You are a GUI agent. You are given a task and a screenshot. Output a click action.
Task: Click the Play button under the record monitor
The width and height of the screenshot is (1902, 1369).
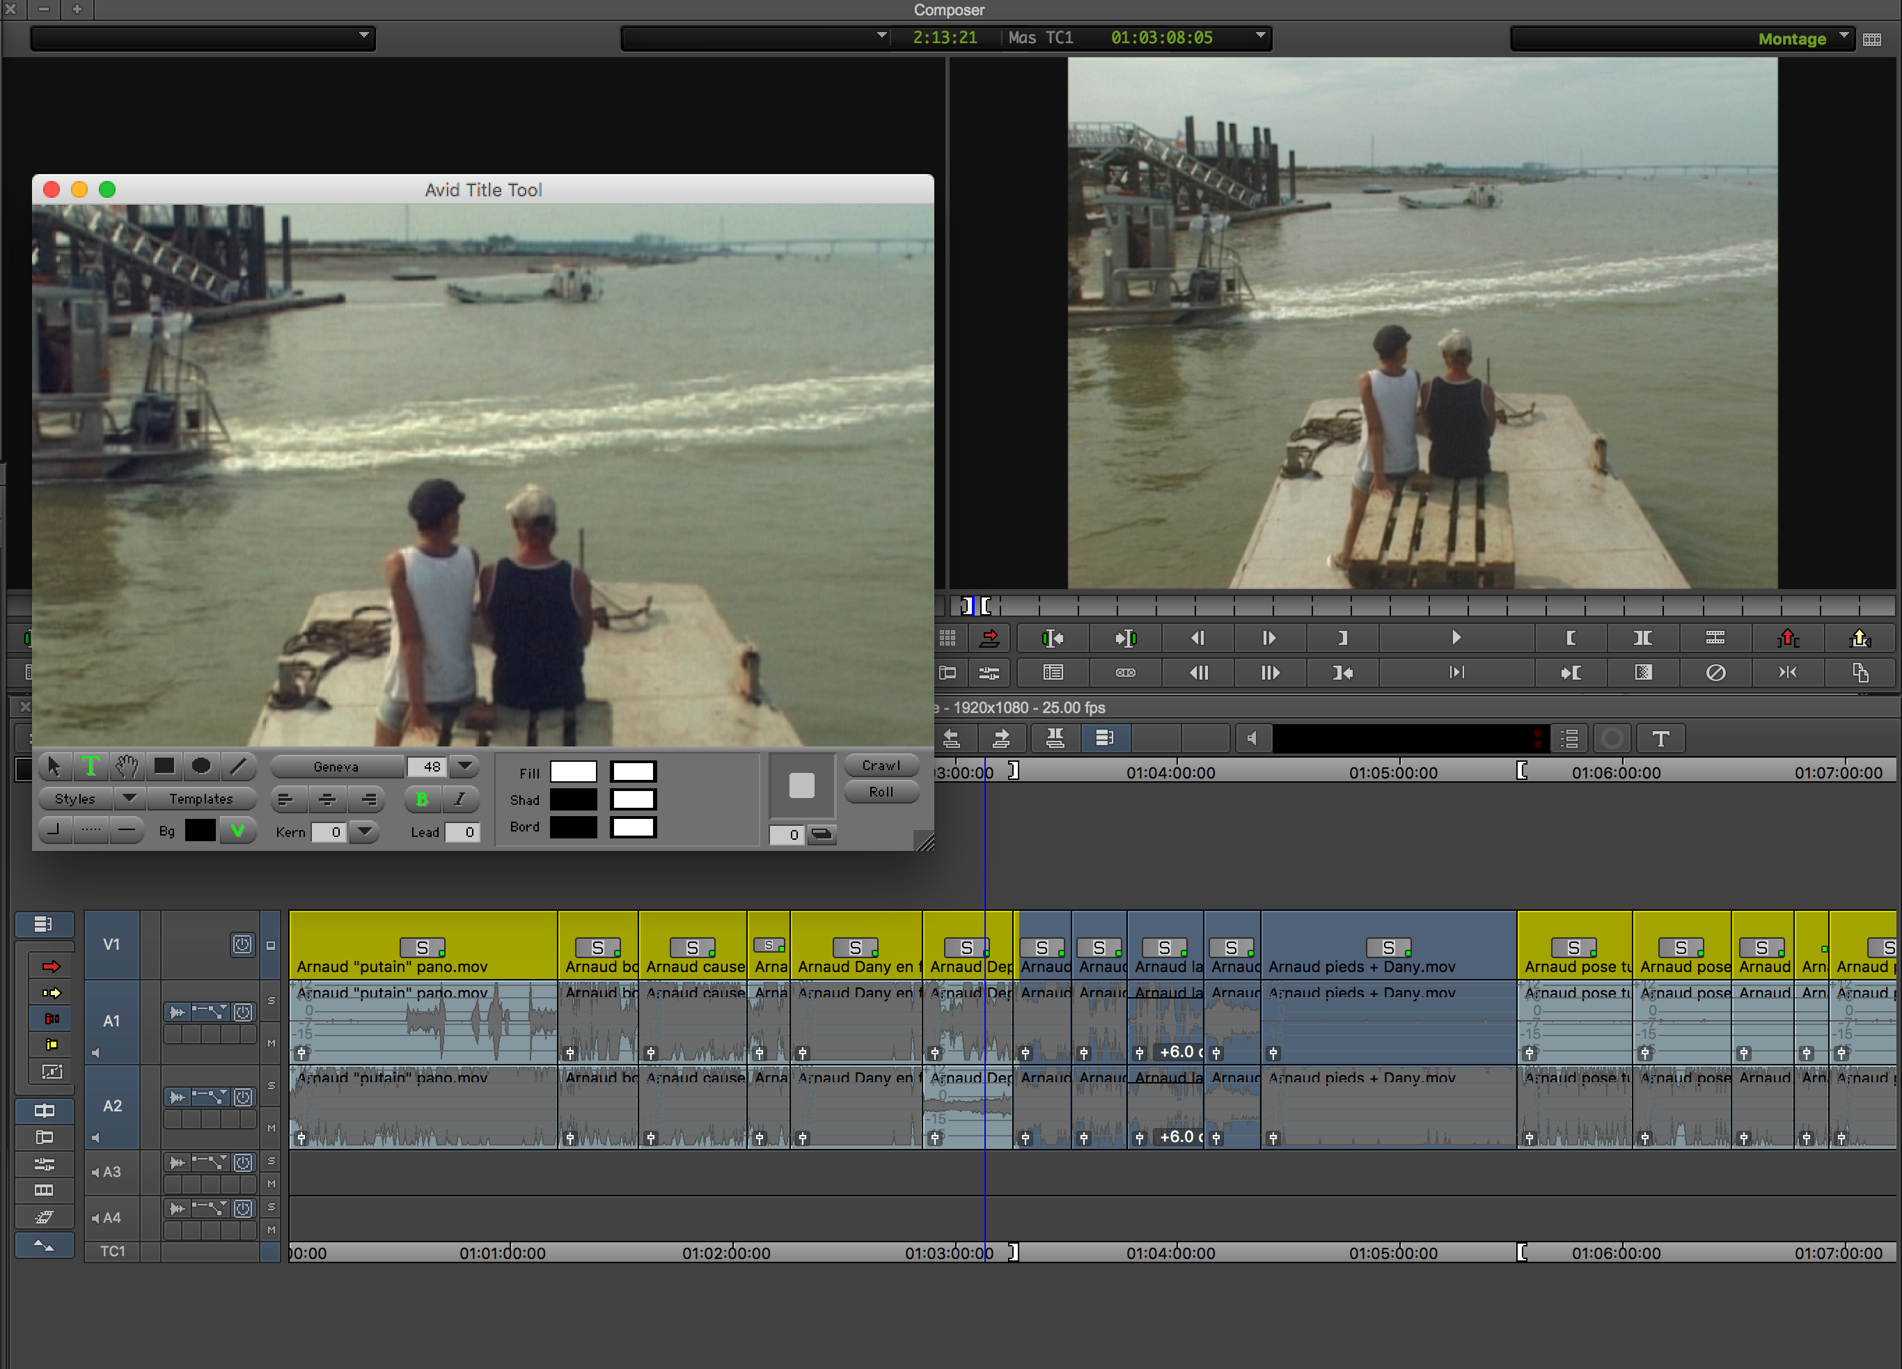[1456, 639]
